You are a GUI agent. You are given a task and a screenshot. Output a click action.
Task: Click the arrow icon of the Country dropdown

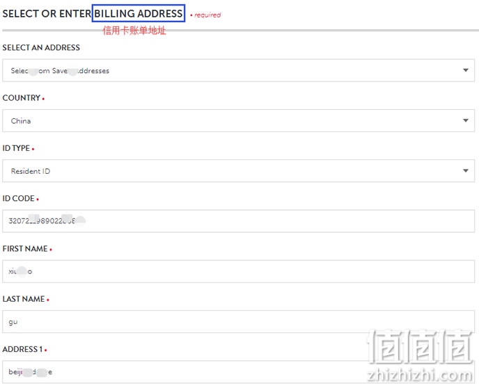466,120
